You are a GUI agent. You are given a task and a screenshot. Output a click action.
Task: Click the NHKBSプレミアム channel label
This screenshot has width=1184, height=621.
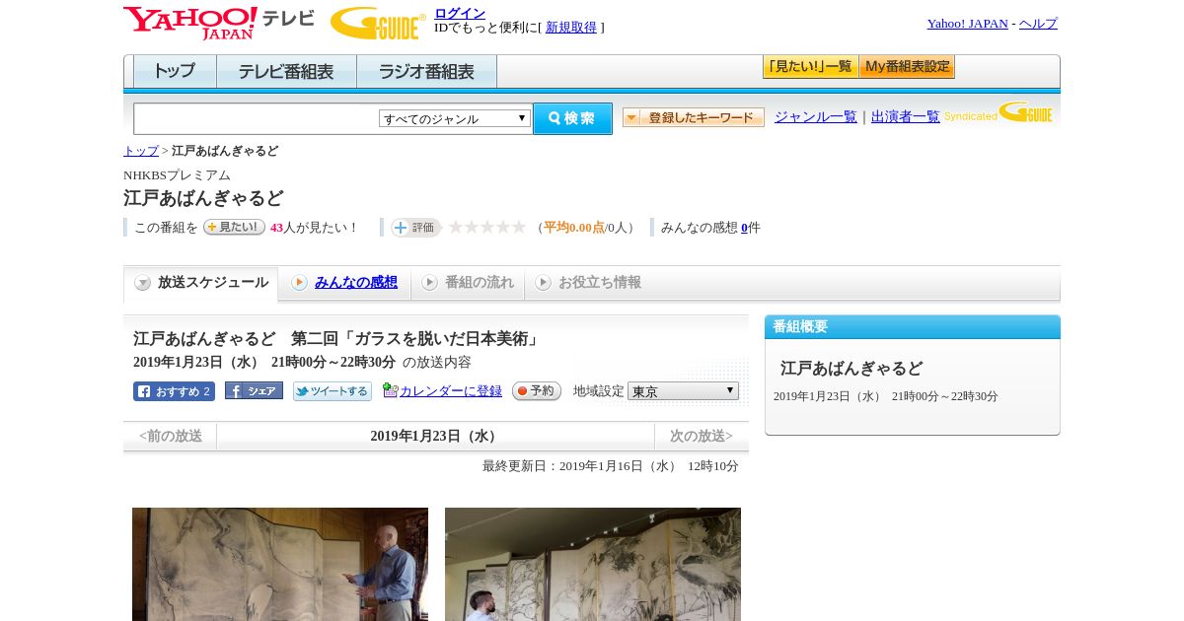[177, 175]
